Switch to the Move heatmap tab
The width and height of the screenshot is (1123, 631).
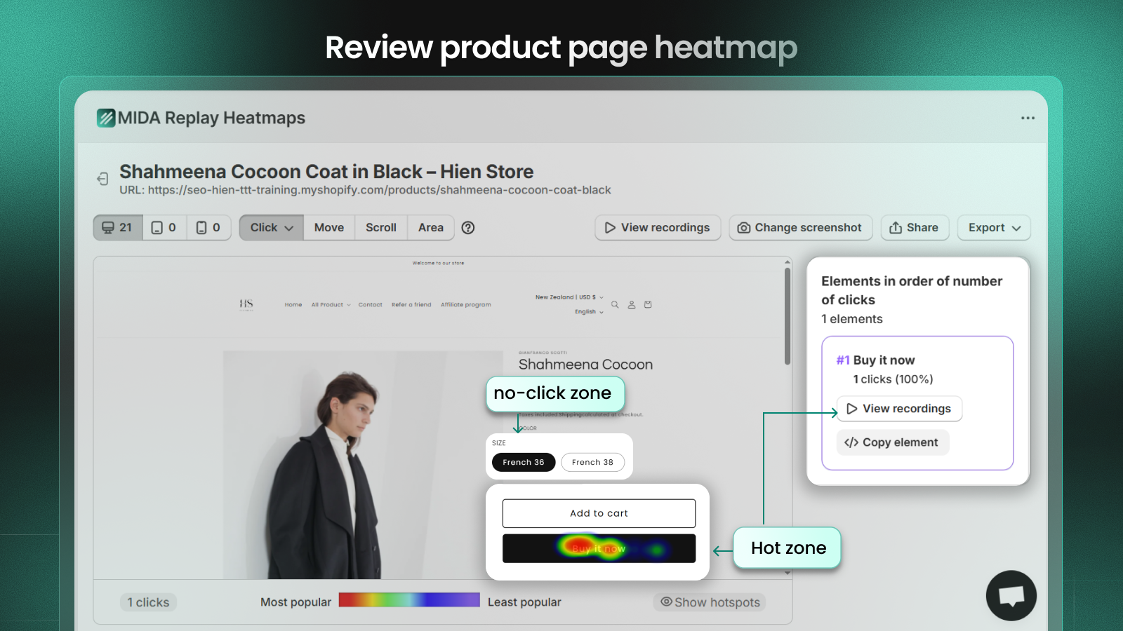click(328, 227)
